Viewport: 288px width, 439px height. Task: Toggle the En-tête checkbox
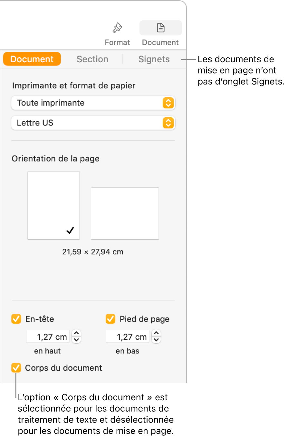[16, 319]
